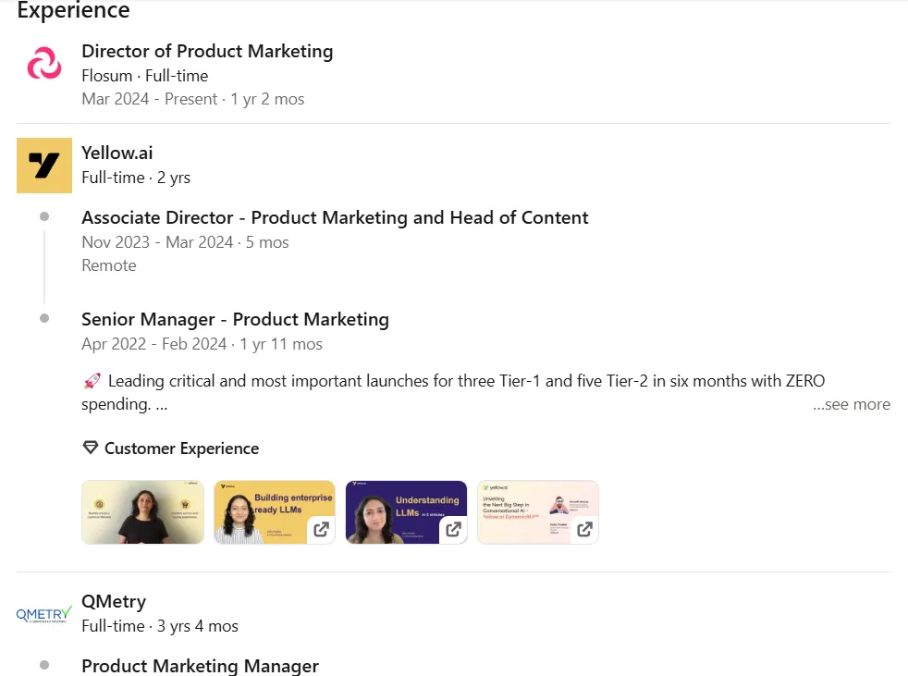Viewport: 908px width, 676px height.
Task: Click 'Mar 2024 - Present · 1 yr 2 mos' text
Action: coord(193,99)
